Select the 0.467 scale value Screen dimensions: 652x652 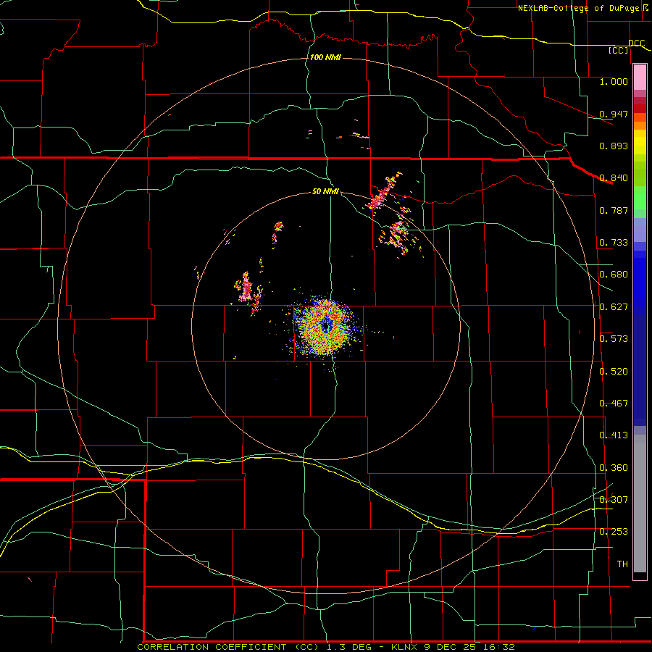click(x=614, y=404)
